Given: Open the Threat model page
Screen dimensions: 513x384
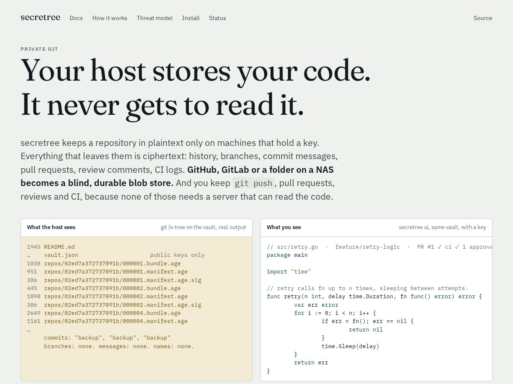Looking at the screenshot, I should click(155, 18).
